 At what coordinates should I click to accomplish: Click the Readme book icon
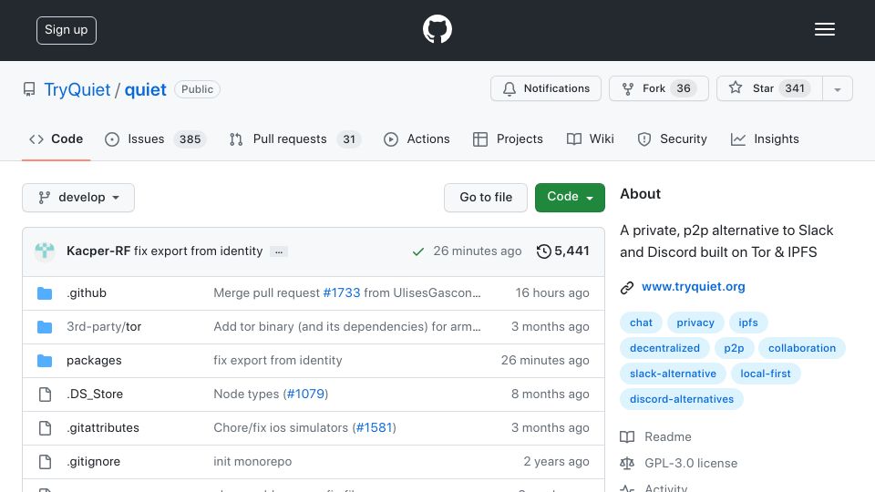pos(627,436)
